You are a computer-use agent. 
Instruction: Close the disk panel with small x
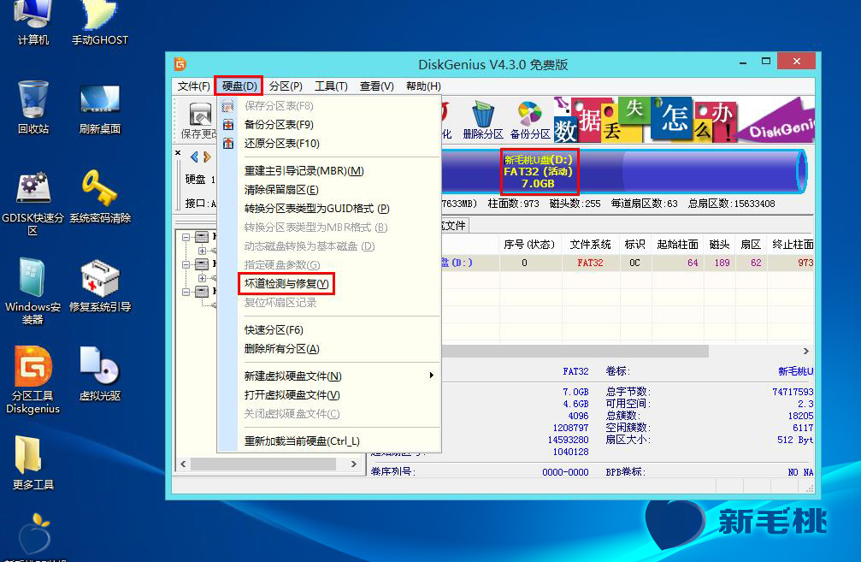pyautogui.click(x=178, y=153)
